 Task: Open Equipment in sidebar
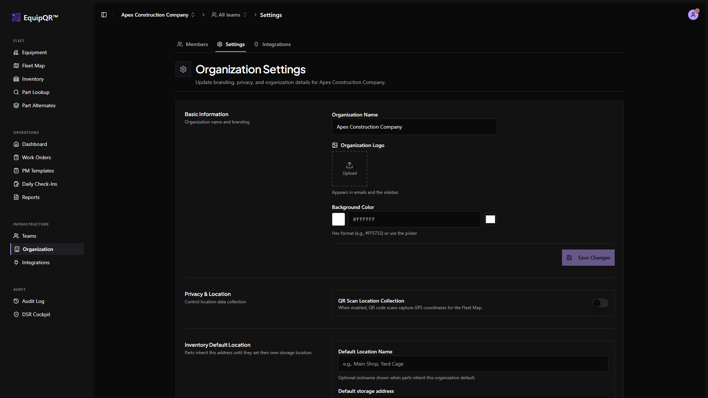pos(48,52)
